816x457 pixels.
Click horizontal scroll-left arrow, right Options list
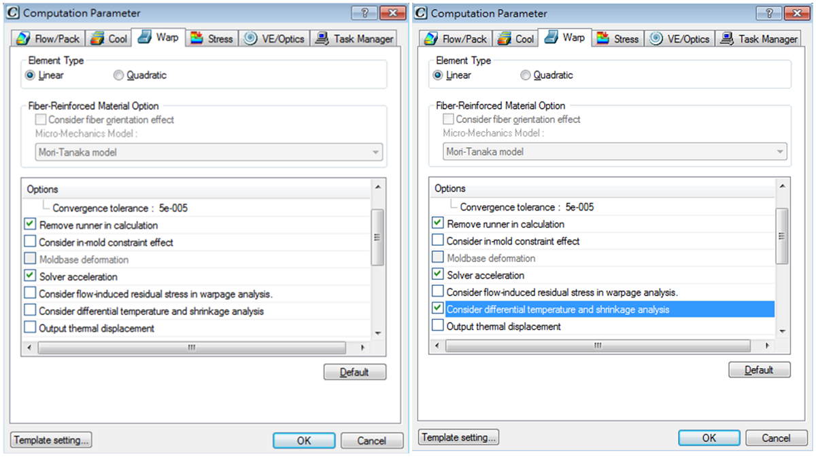click(x=437, y=345)
